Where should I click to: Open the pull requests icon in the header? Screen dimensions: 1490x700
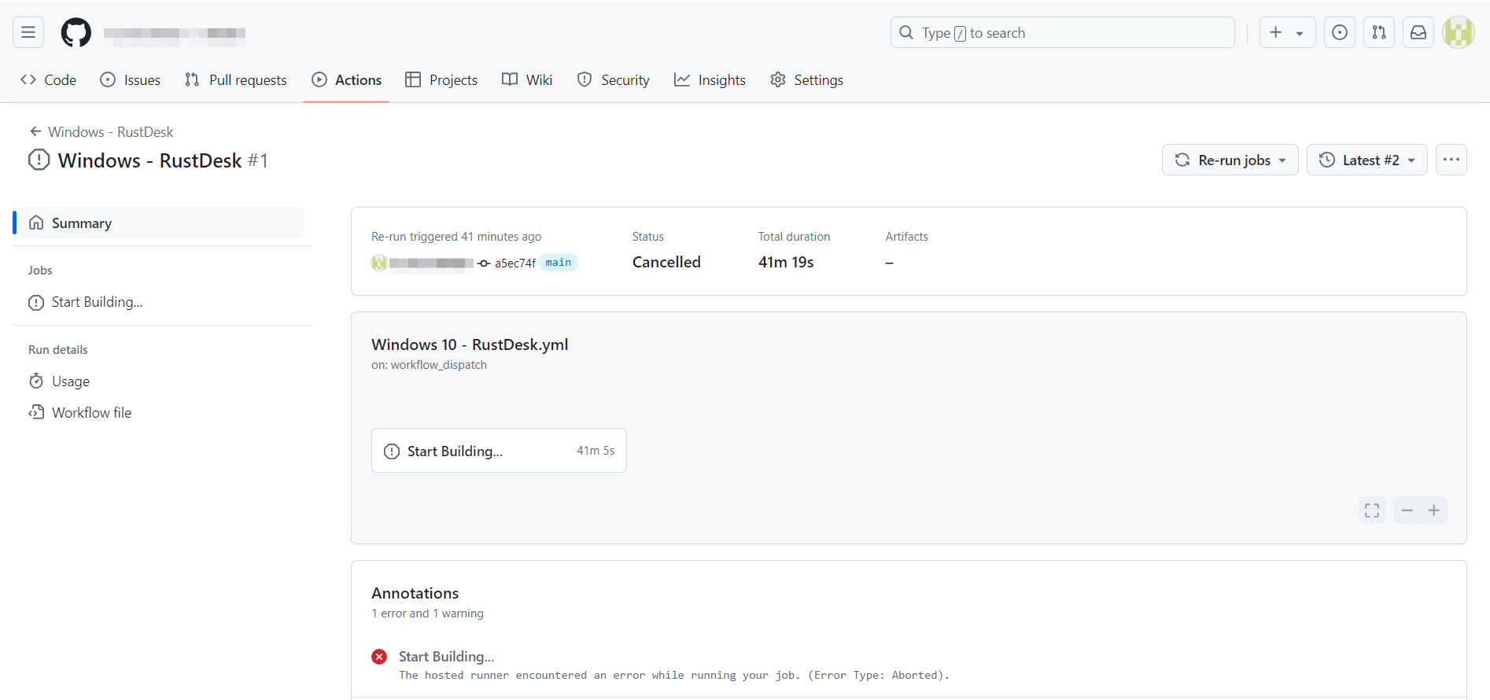[1379, 32]
